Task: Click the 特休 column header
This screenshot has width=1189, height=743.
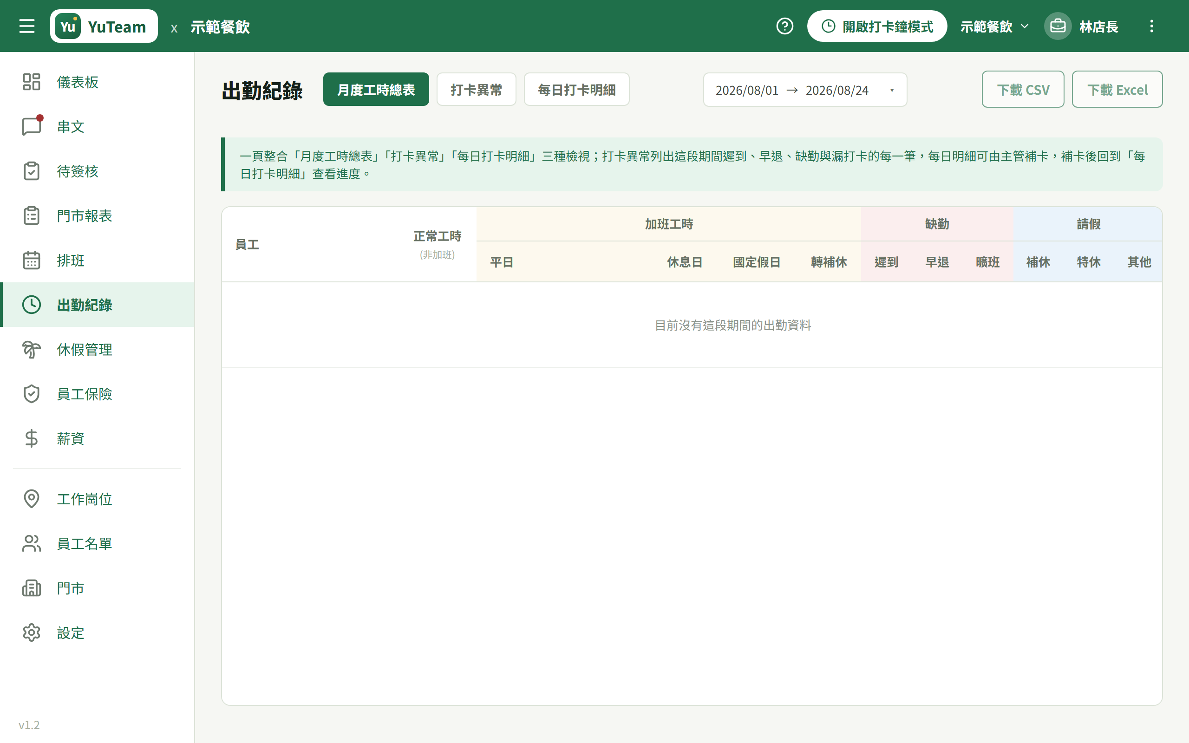Action: coord(1089,262)
